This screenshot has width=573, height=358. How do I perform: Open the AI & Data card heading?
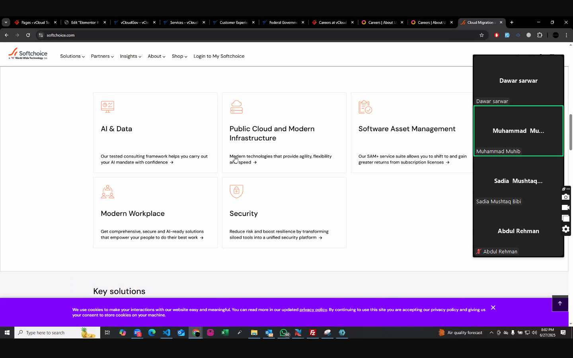116,129
